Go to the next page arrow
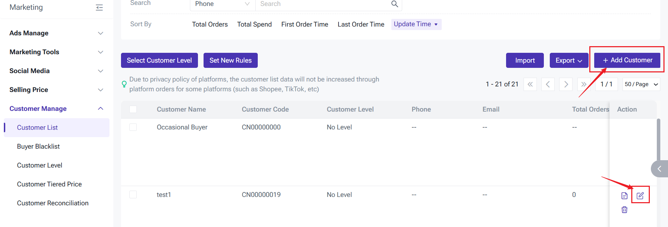Viewport: 668px width, 227px height. click(566, 84)
